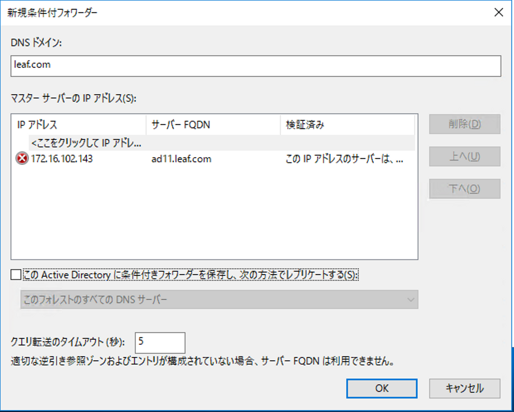The image size is (514, 412).
Task: Click the 上へ(U) button
Action: pyautogui.click(x=464, y=156)
